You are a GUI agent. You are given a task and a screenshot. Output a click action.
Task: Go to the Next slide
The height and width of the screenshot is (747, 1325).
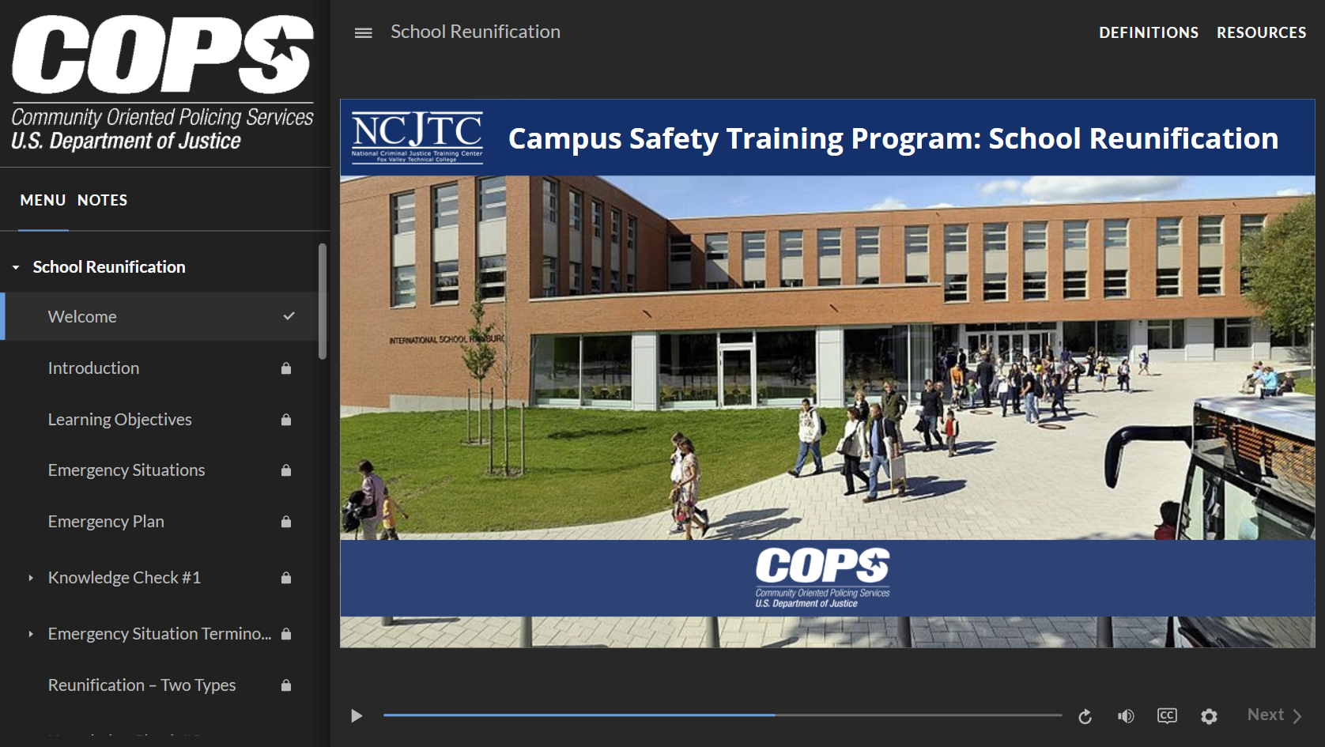tap(1274, 715)
